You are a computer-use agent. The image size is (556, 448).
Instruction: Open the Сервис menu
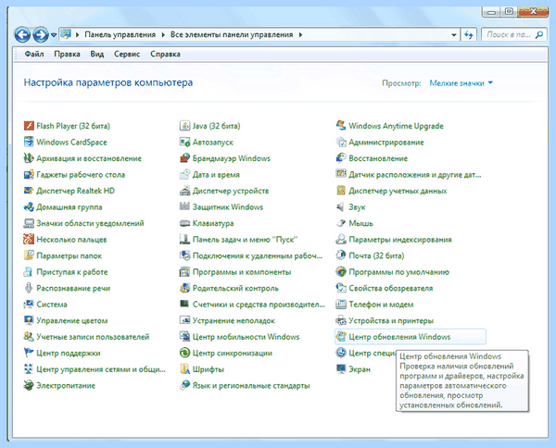(127, 55)
